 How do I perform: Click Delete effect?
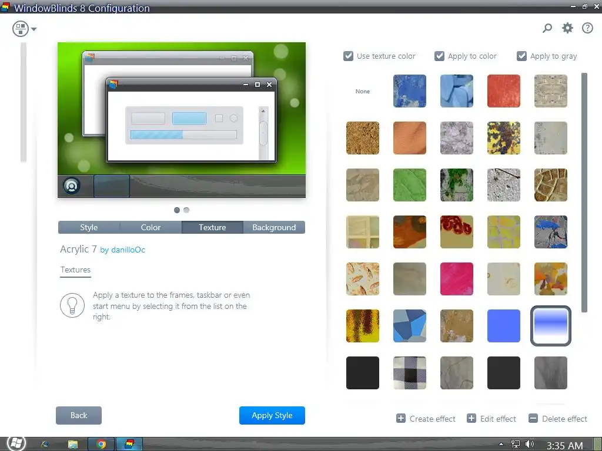coord(558,419)
